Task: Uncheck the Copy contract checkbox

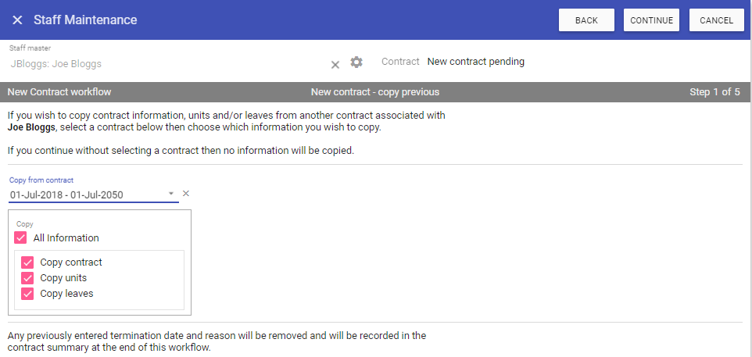Action: (28, 262)
